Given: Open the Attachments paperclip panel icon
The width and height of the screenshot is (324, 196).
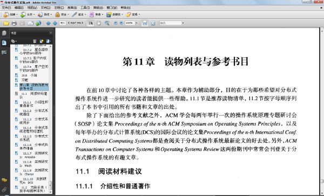Looking at the screenshot, I should [4, 189].
